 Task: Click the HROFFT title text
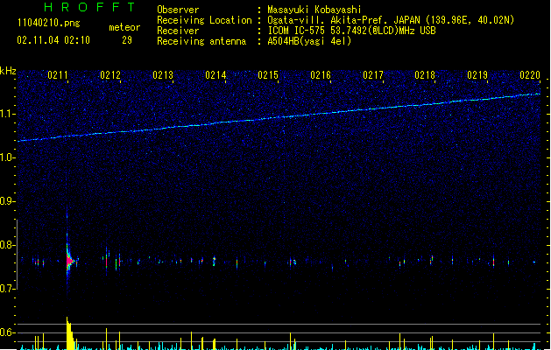pyautogui.click(x=89, y=7)
